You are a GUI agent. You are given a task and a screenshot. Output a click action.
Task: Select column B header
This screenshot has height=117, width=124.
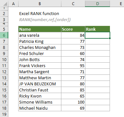click(40, 4)
